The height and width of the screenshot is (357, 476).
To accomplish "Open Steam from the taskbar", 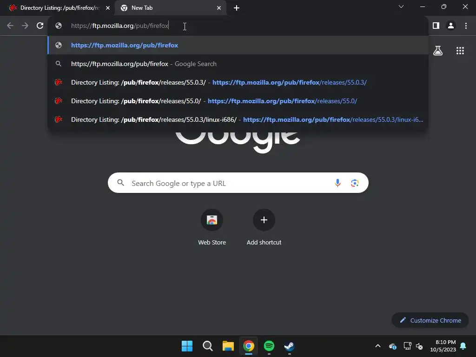I will 289,346.
